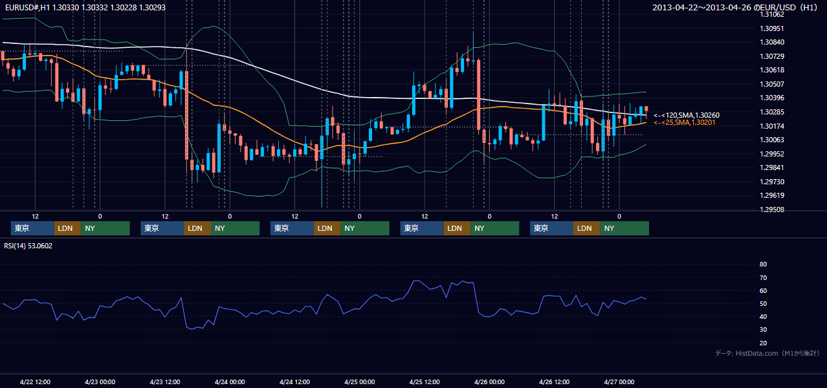
Task: Click RSI scale level 70
Action: click(x=763, y=277)
